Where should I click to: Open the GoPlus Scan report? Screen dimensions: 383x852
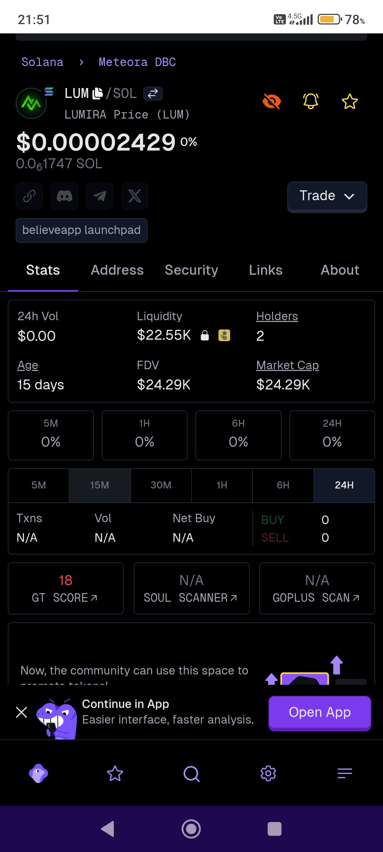point(317,588)
